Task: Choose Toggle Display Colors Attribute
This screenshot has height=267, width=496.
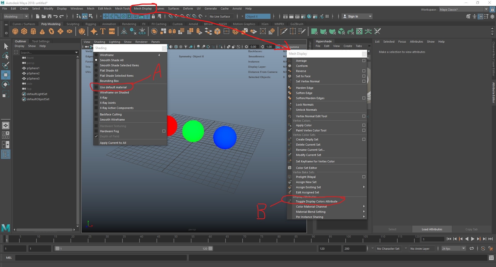Action: (x=316, y=201)
